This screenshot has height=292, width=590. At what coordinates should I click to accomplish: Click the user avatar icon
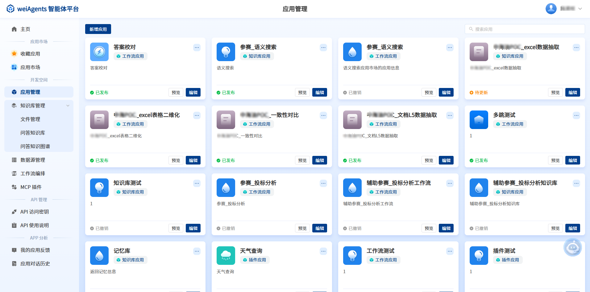(x=551, y=9)
